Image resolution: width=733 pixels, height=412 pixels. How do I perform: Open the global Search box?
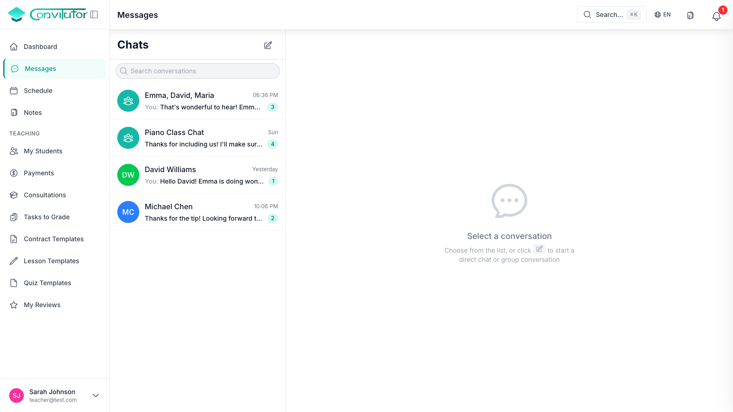tap(611, 15)
